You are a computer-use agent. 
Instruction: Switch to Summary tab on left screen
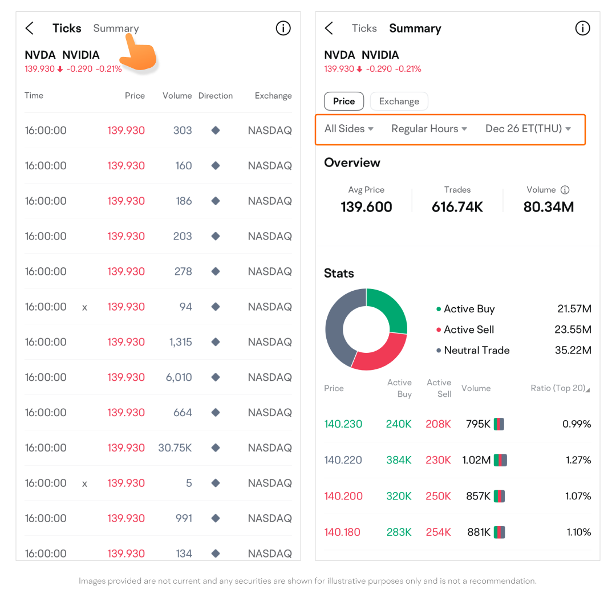click(x=116, y=29)
